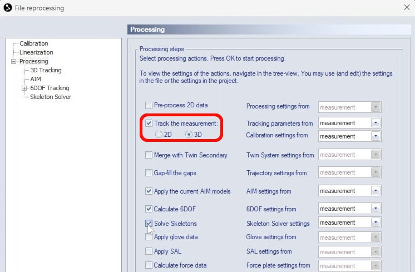
Task: Enable the Apply SAL checkbox
Action: click(x=149, y=251)
